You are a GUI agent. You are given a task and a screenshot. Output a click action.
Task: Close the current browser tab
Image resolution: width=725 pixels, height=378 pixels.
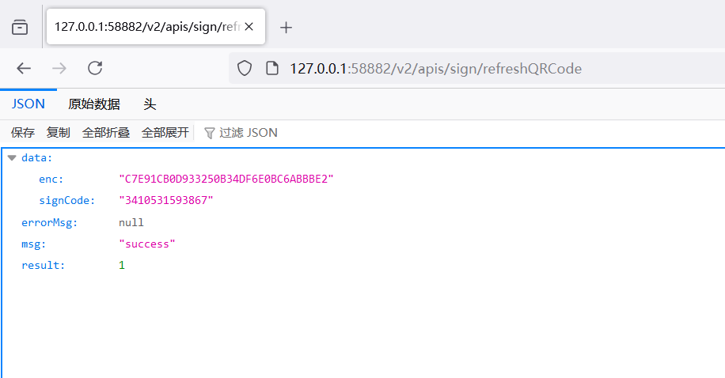click(x=249, y=27)
